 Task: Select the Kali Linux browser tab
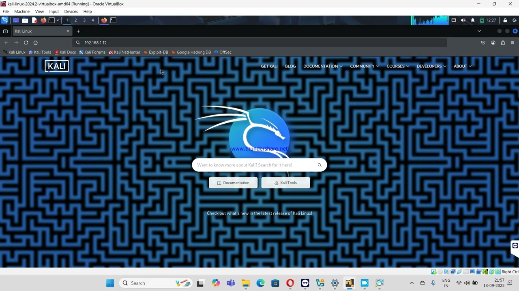42,31
